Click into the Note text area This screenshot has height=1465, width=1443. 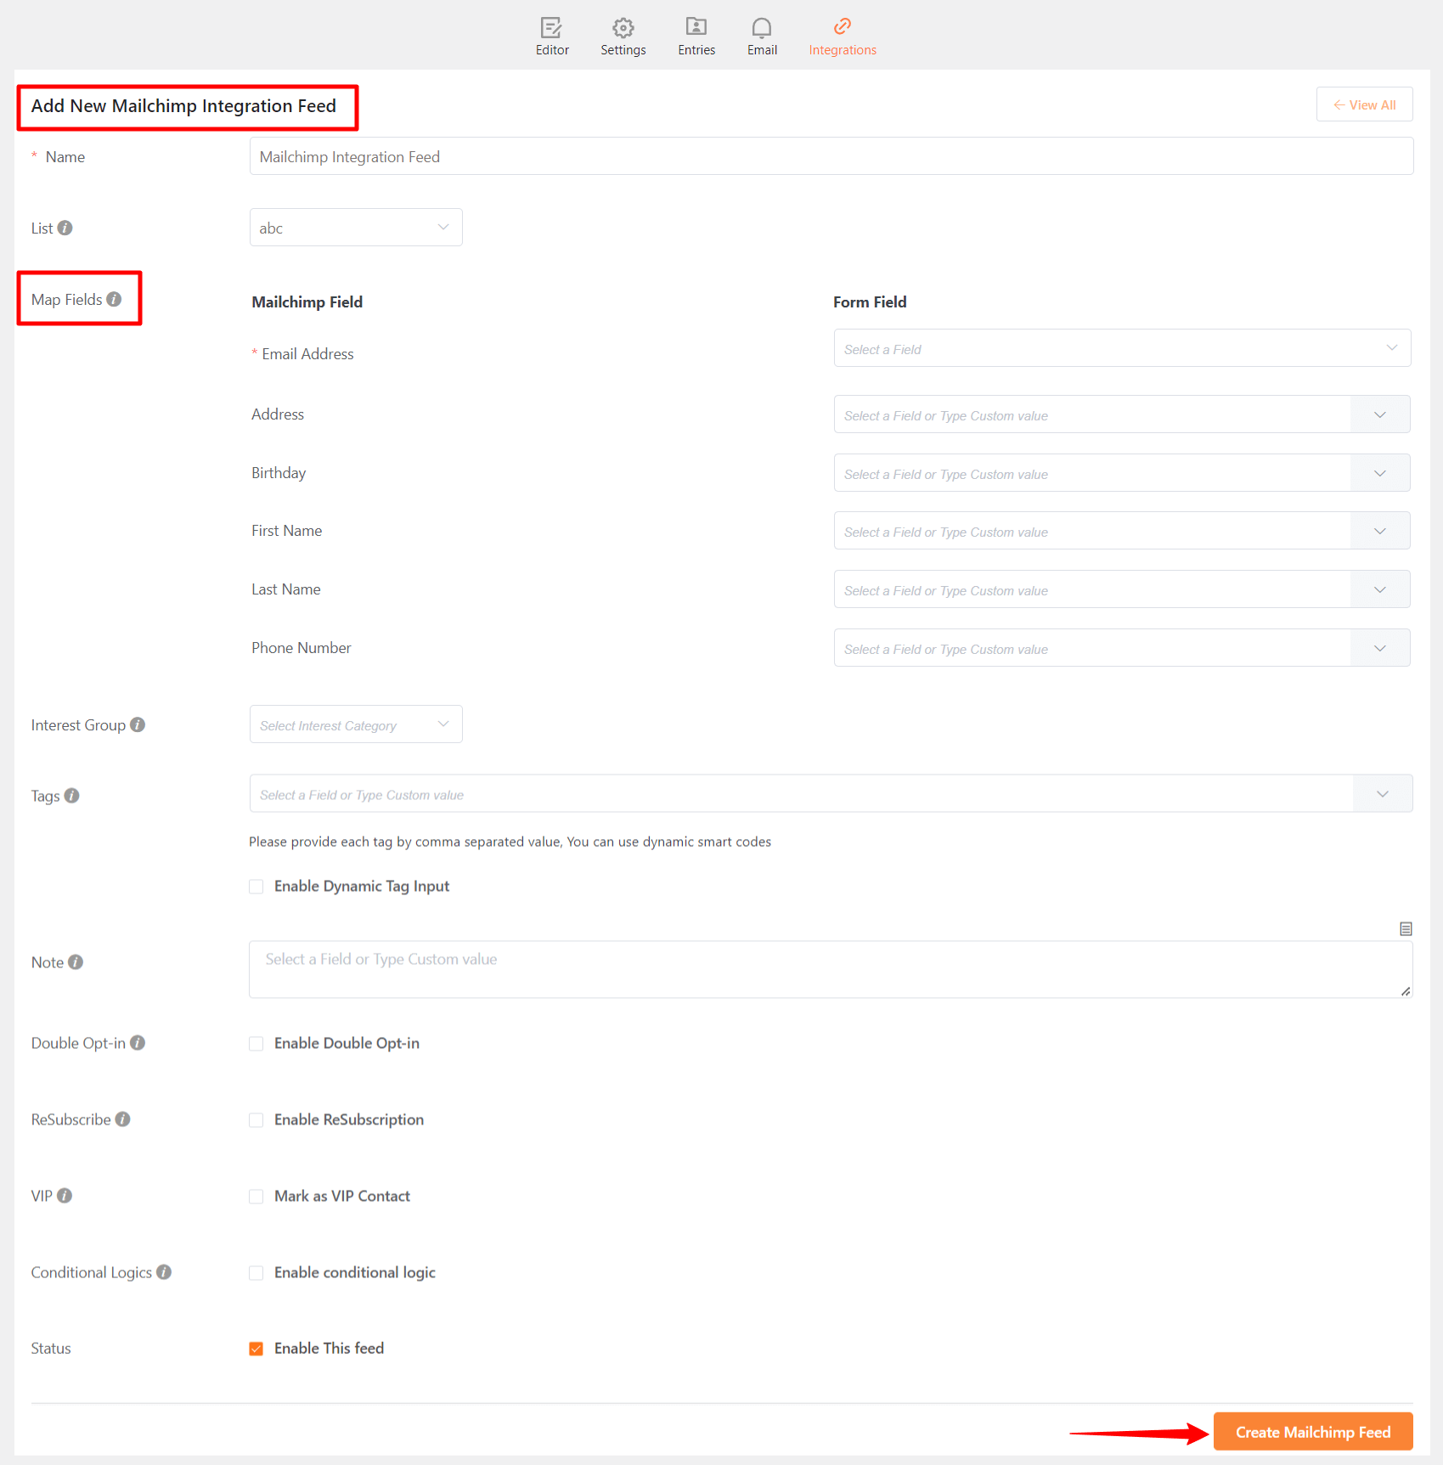click(831, 969)
